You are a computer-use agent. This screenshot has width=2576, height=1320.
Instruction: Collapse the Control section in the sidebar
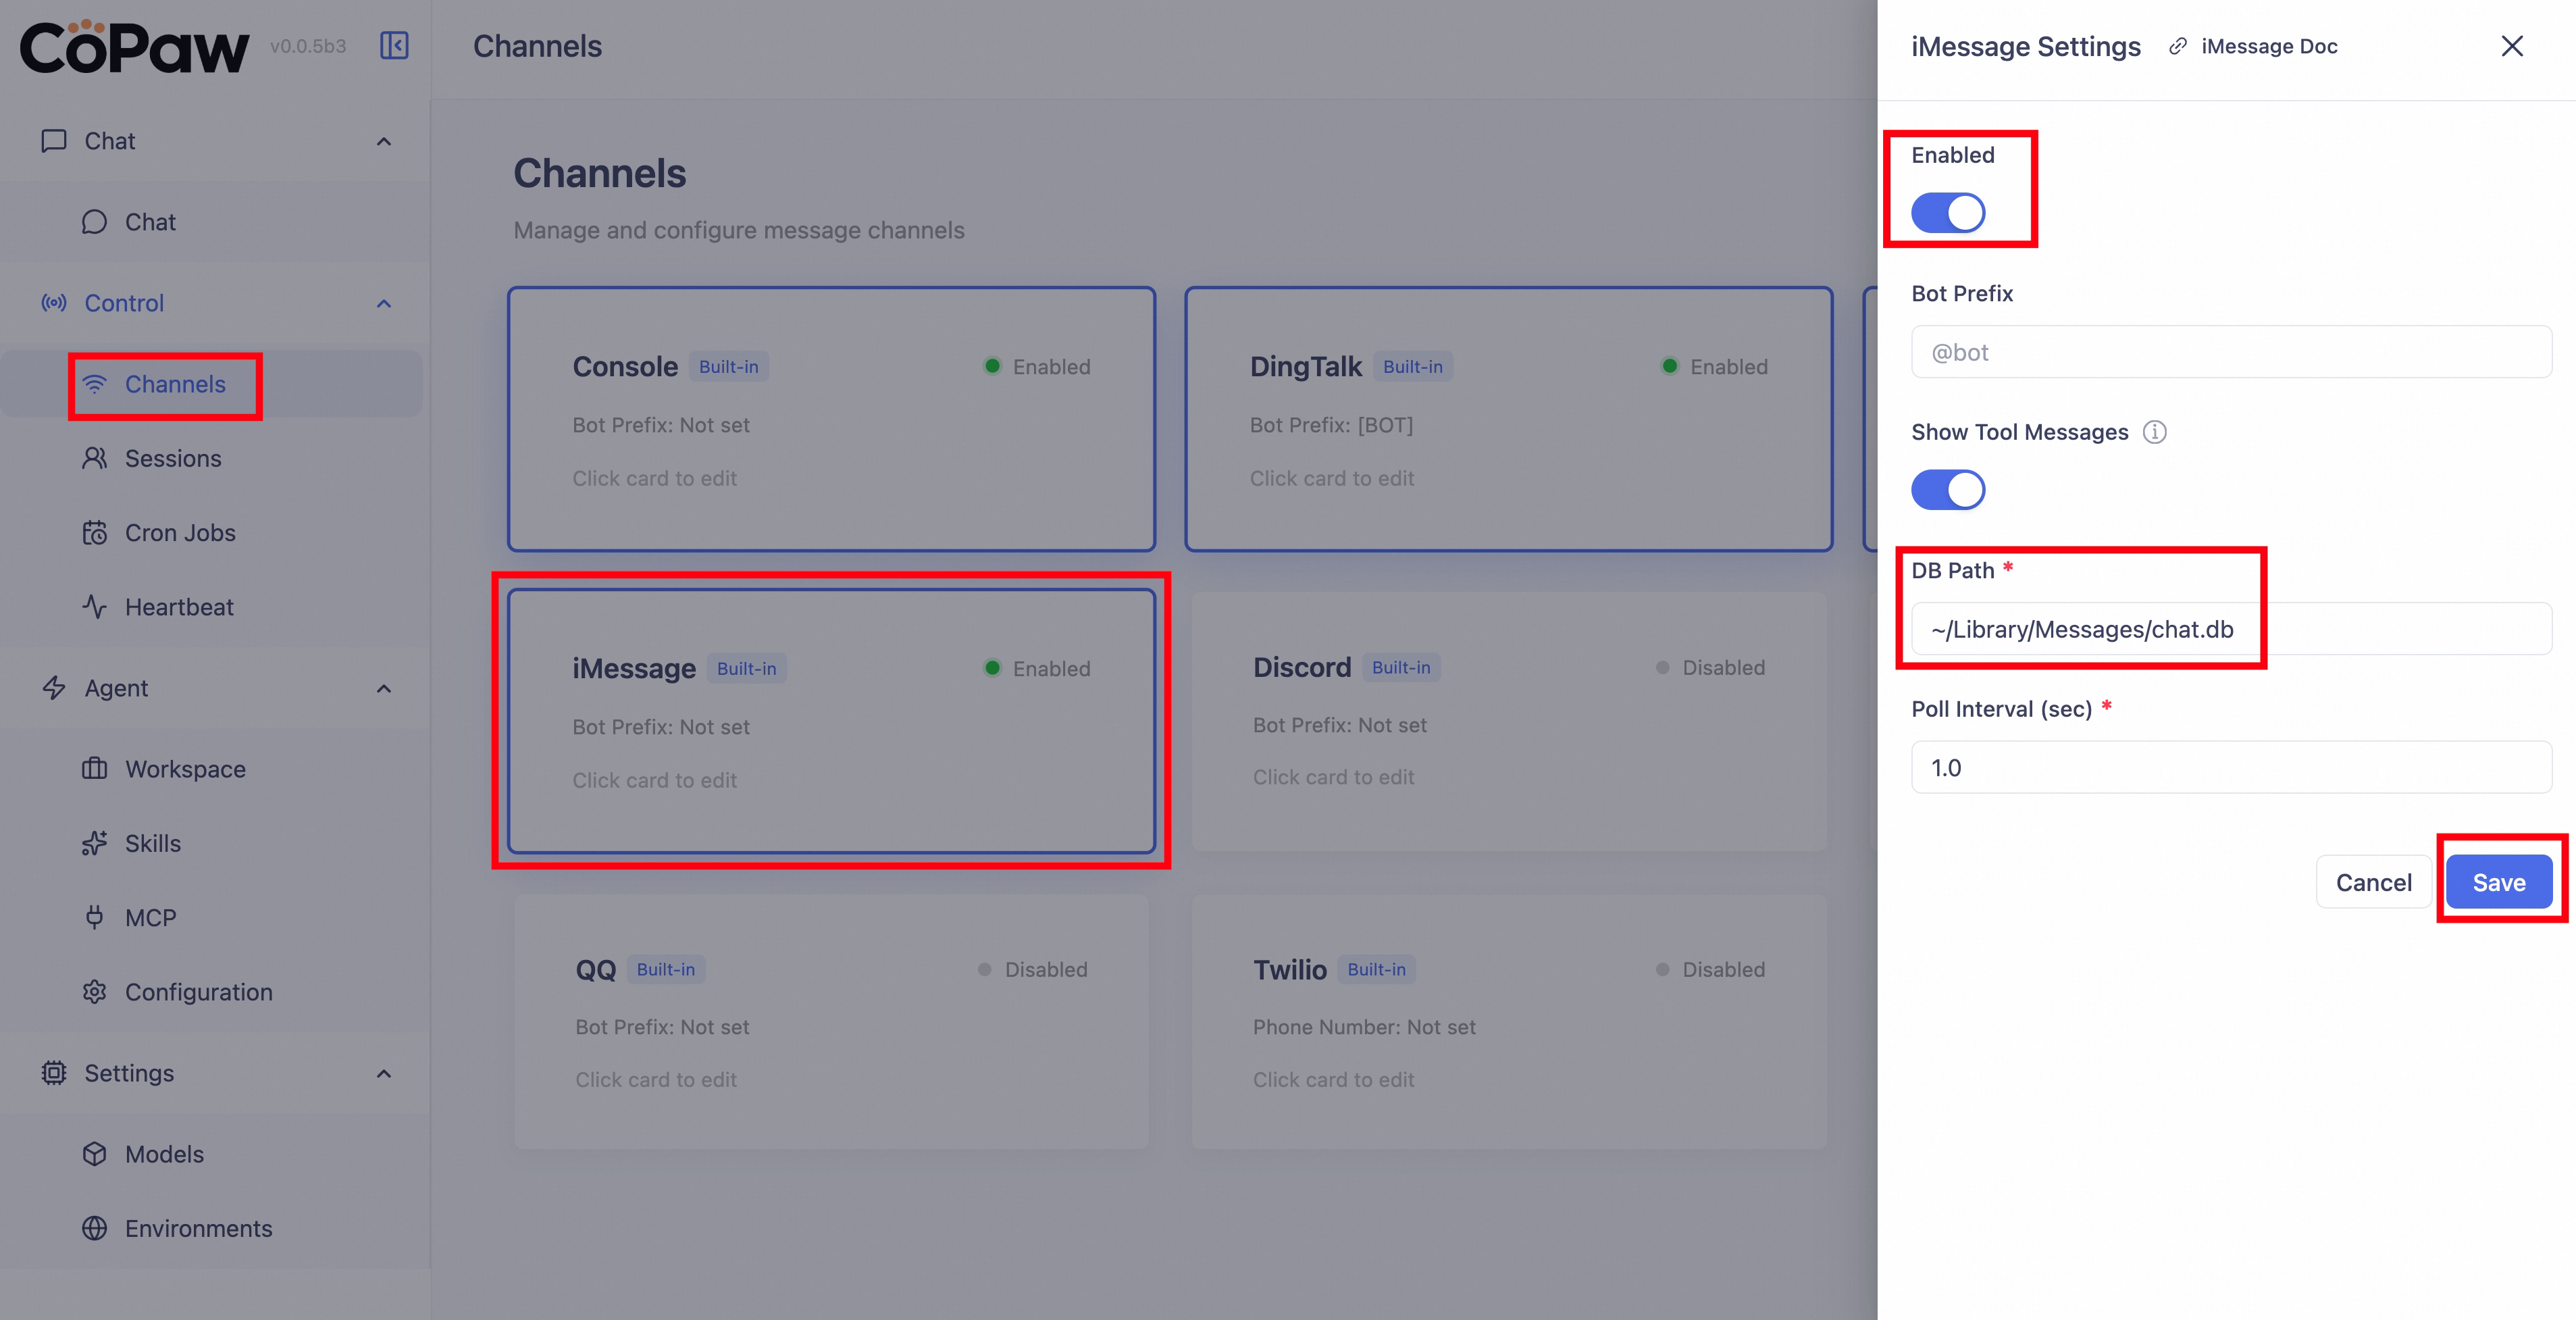(384, 303)
